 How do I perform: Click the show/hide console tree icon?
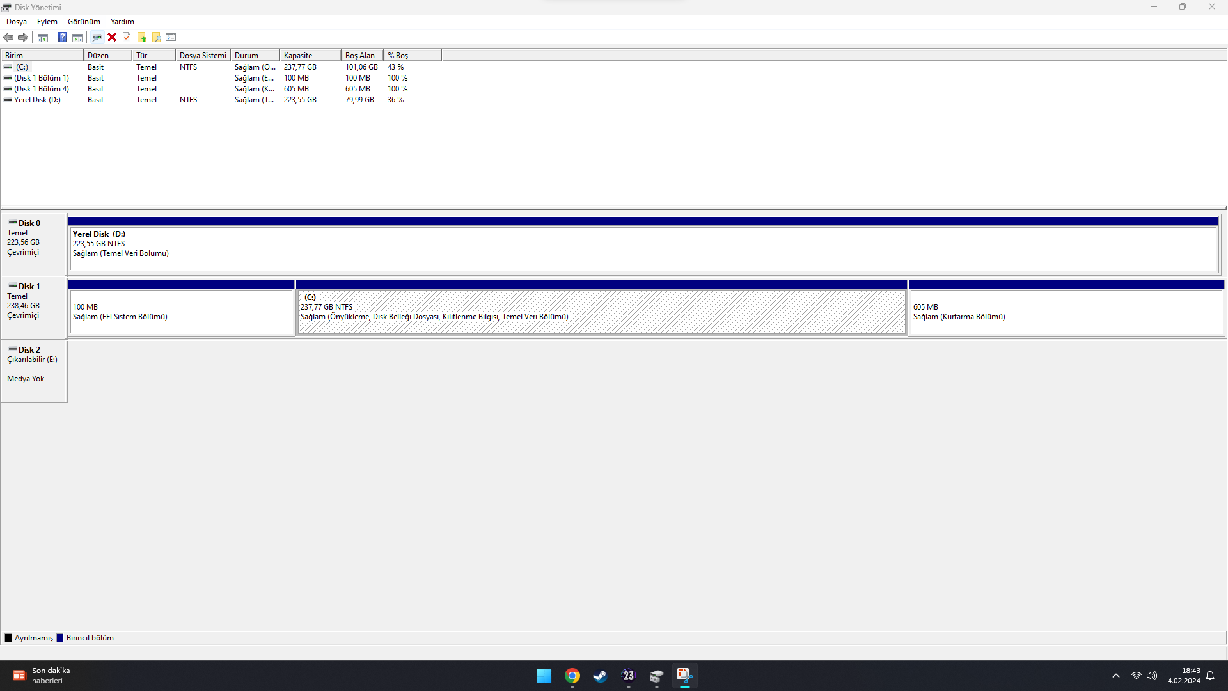[43, 37]
